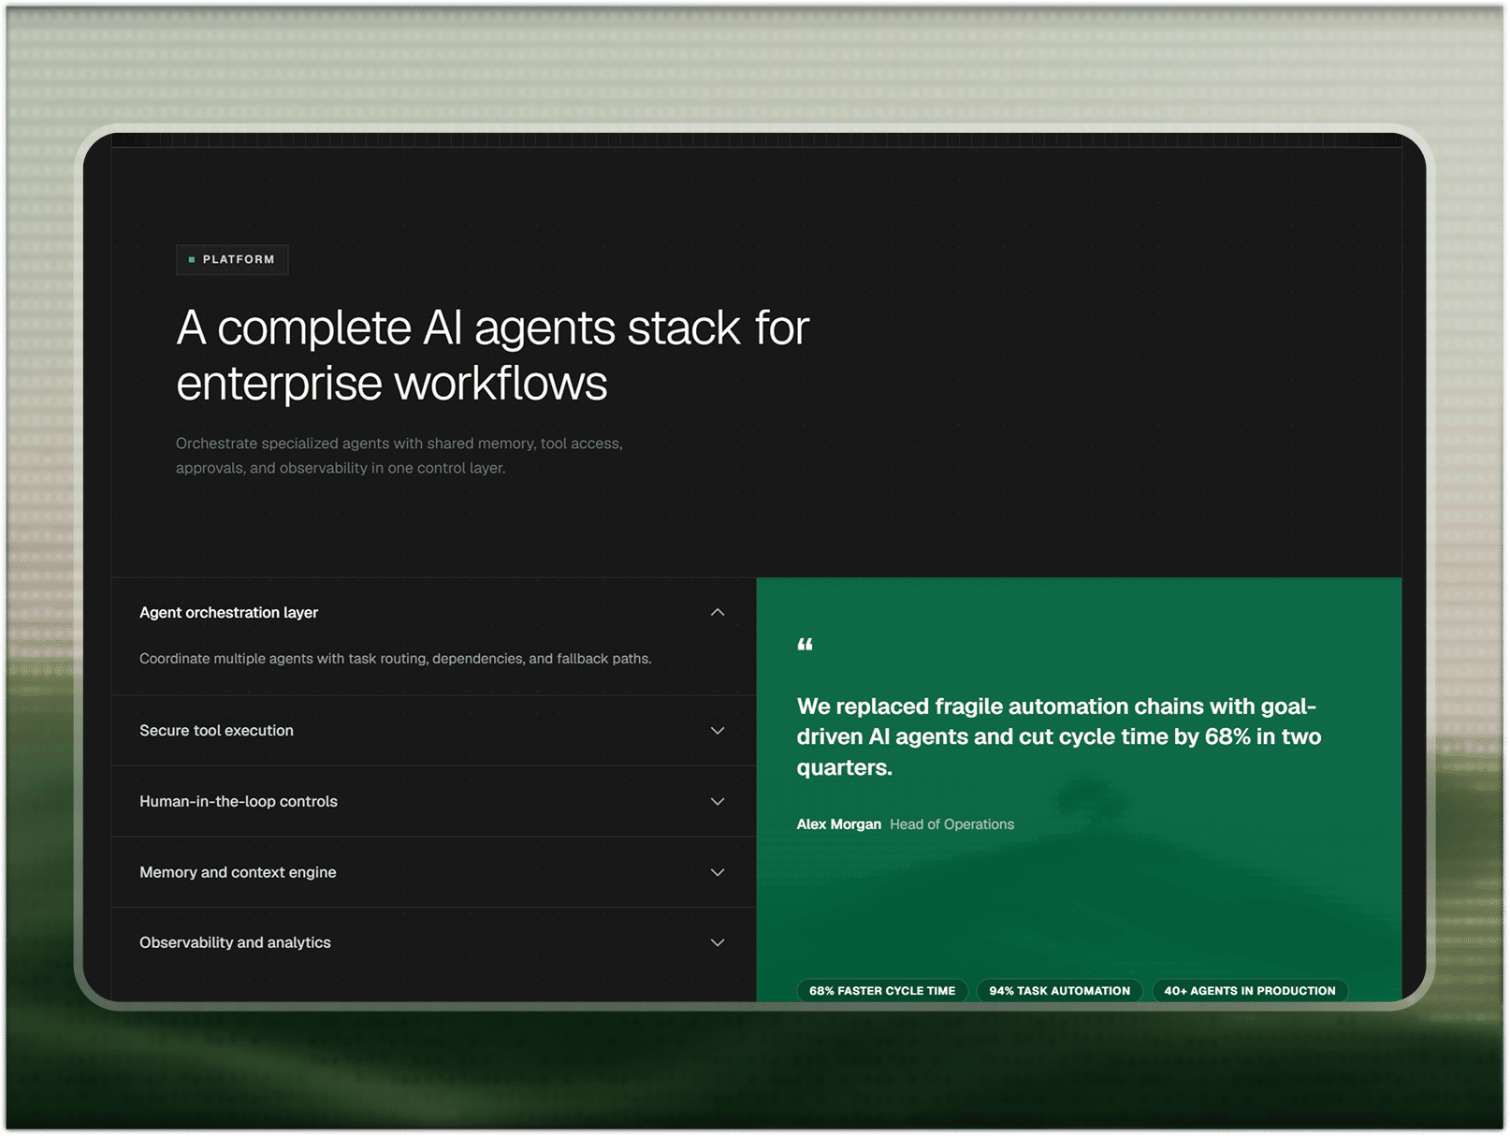The height and width of the screenshot is (1136, 1510).
Task: Expand Memory and context engine chevron
Action: 718,872
